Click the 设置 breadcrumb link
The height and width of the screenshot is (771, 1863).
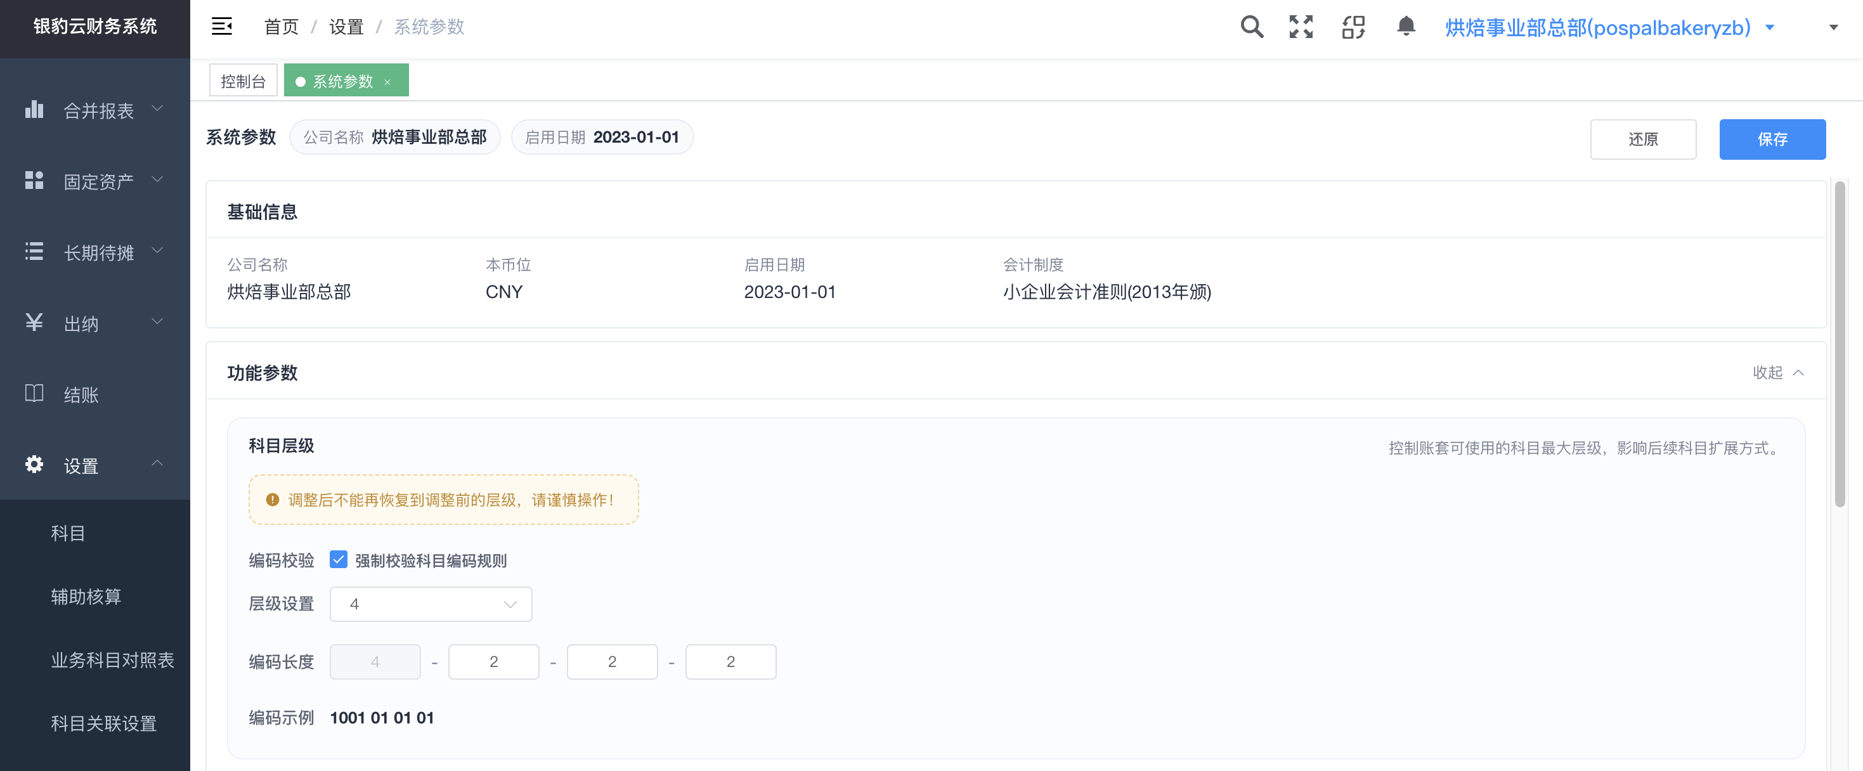tap(346, 27)
